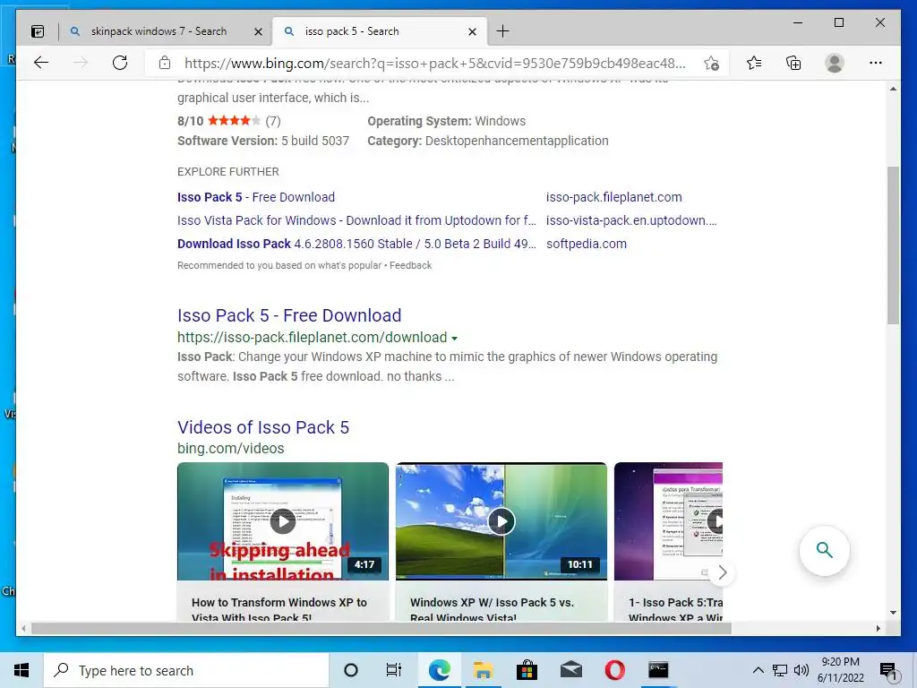Open the profile account icon
The image size is (917, 688).
(835, 63)
